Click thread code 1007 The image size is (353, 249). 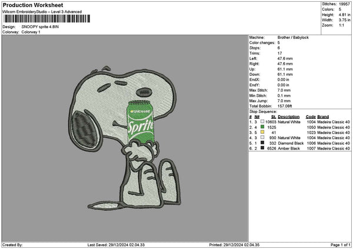(x=311, y=149)
